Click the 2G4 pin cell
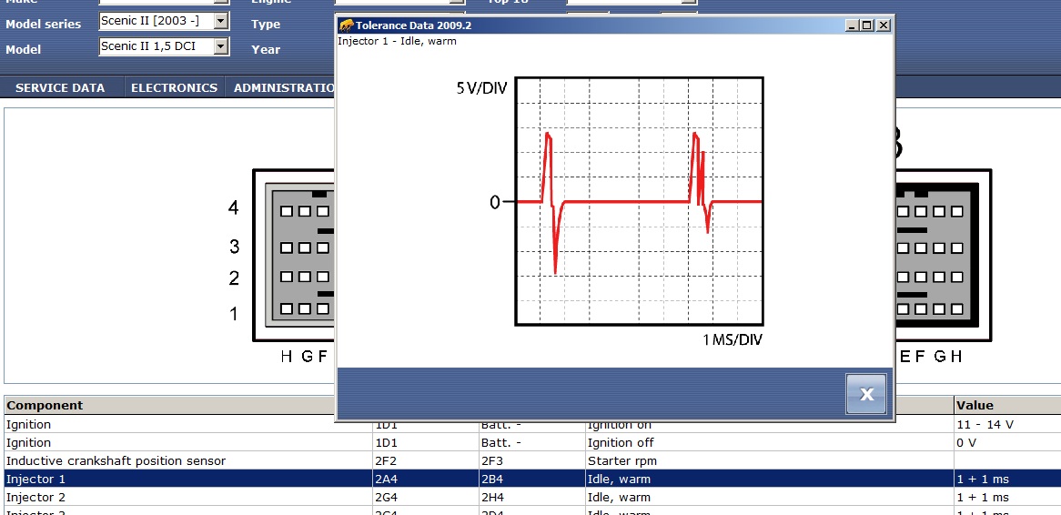Image resolution: width=1061 pixels, height=515 pixels. click(x=426, y=497)
